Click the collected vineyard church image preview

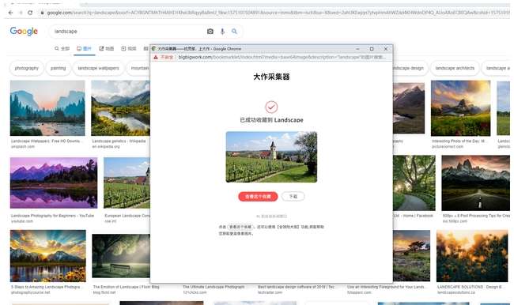(271, 157)
